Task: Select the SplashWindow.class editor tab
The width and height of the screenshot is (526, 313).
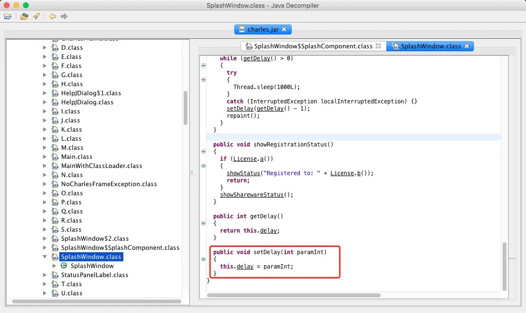Action: click(x=430, y=46)
